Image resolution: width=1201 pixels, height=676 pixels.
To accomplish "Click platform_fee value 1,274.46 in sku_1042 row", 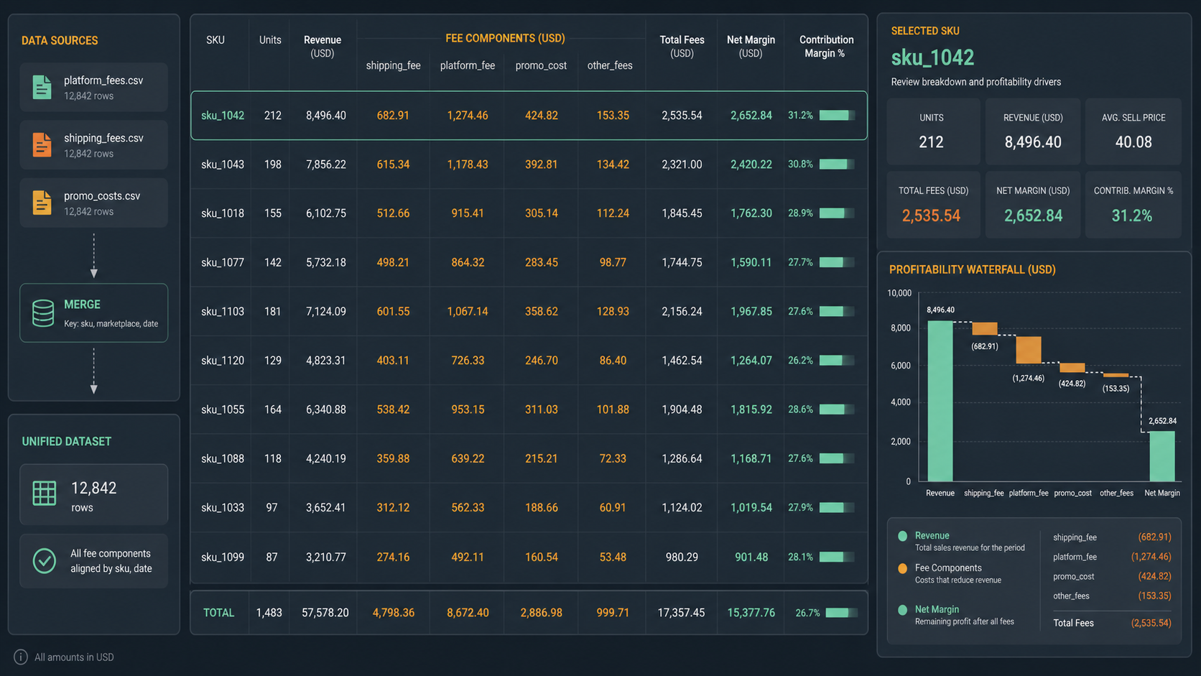I will tap(468, 116).
